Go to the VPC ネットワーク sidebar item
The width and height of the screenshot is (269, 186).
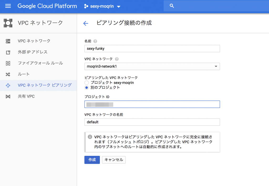(x=34, y=41)
